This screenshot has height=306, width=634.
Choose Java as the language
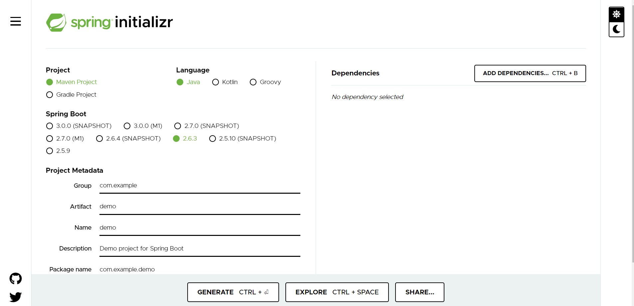click(x=188, y=82)
